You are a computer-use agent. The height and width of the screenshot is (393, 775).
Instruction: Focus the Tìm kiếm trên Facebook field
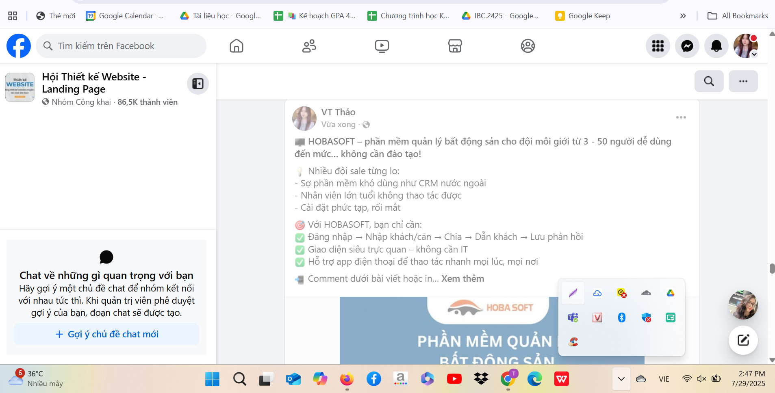(122, 46)
